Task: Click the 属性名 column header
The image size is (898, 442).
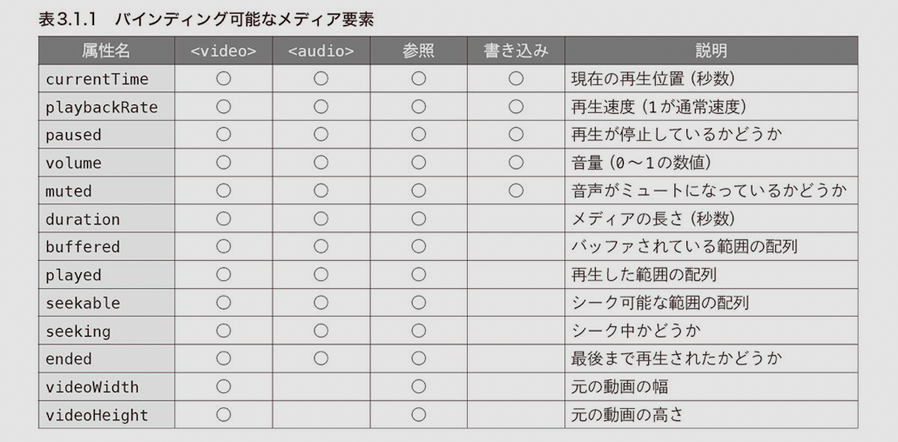Action: pyautogui.click(x=106, y=50)
